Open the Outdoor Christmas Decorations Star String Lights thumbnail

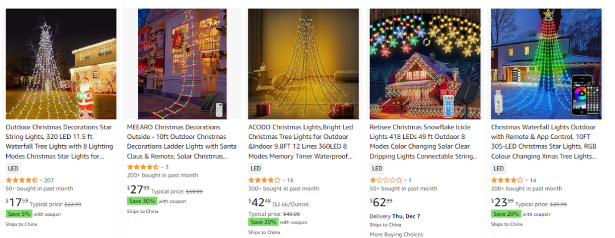pyautogui.click(x=61, y=64)
